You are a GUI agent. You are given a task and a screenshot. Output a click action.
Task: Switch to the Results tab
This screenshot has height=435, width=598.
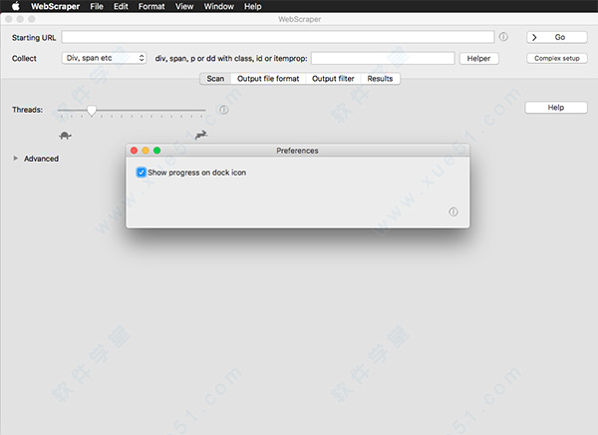coord(381,79)
